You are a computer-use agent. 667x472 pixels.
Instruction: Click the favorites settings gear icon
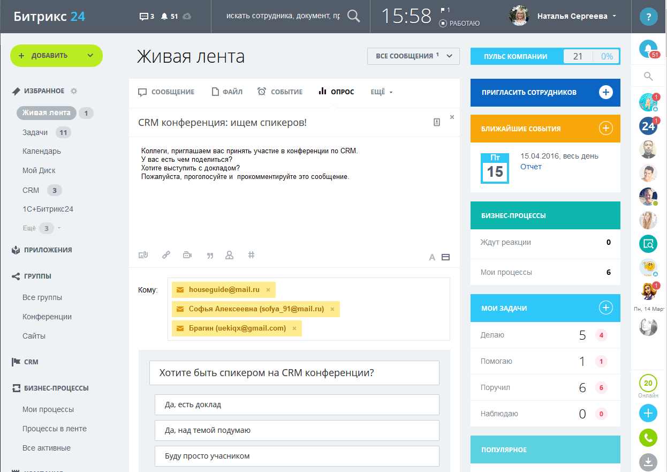(x=74, y=91)
